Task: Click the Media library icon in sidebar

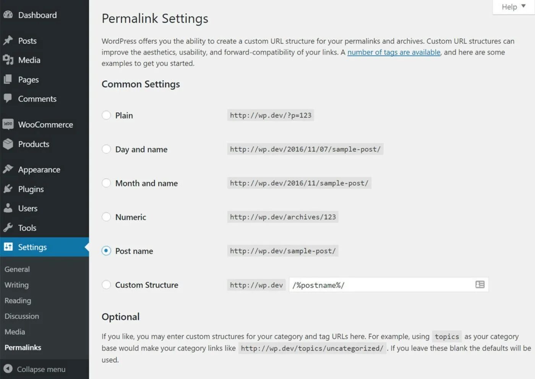Action: pyautogui.click(x=8, y=60)
